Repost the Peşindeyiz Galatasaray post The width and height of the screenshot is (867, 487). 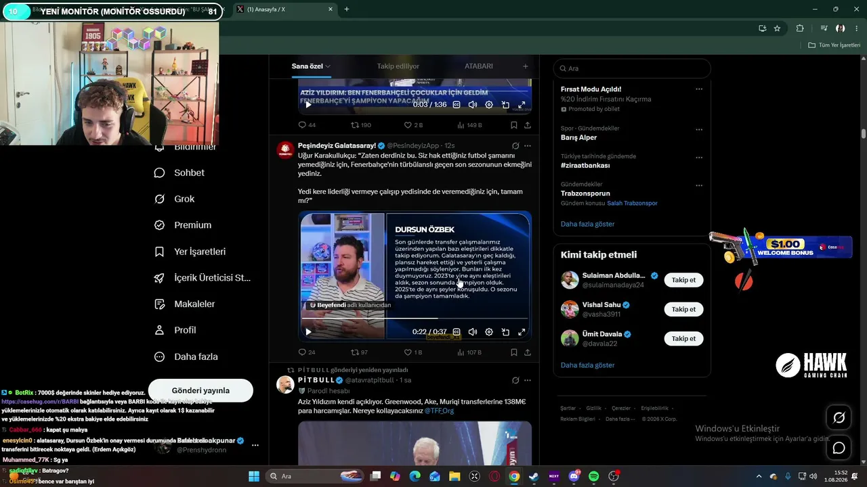pos(359,352)
